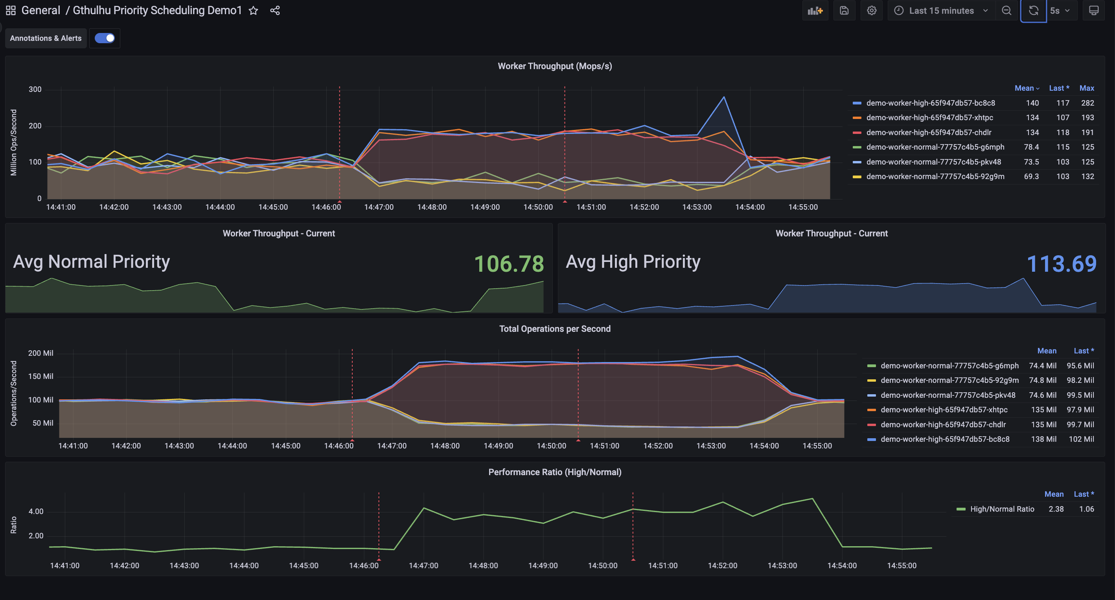Toggle visibility of demo-worker-high-65f947db57-bc8c8 series in throughput legend
The image size is (1115, 600).
tap(930, 103)
